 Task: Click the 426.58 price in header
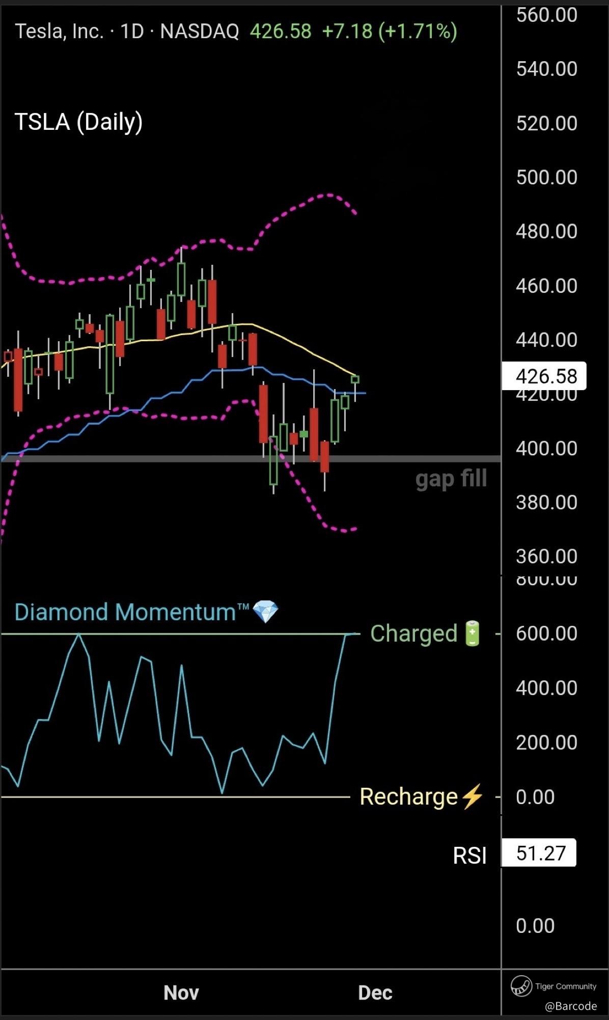[x=281, y=32]
